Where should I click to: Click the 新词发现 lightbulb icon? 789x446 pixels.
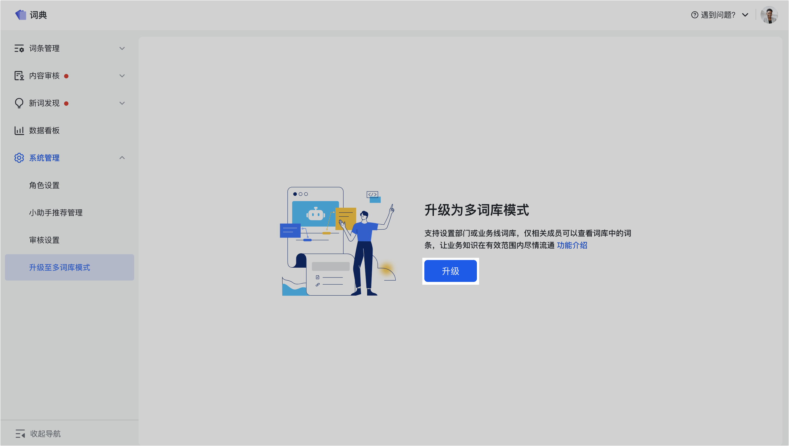[x=19, y=103]
